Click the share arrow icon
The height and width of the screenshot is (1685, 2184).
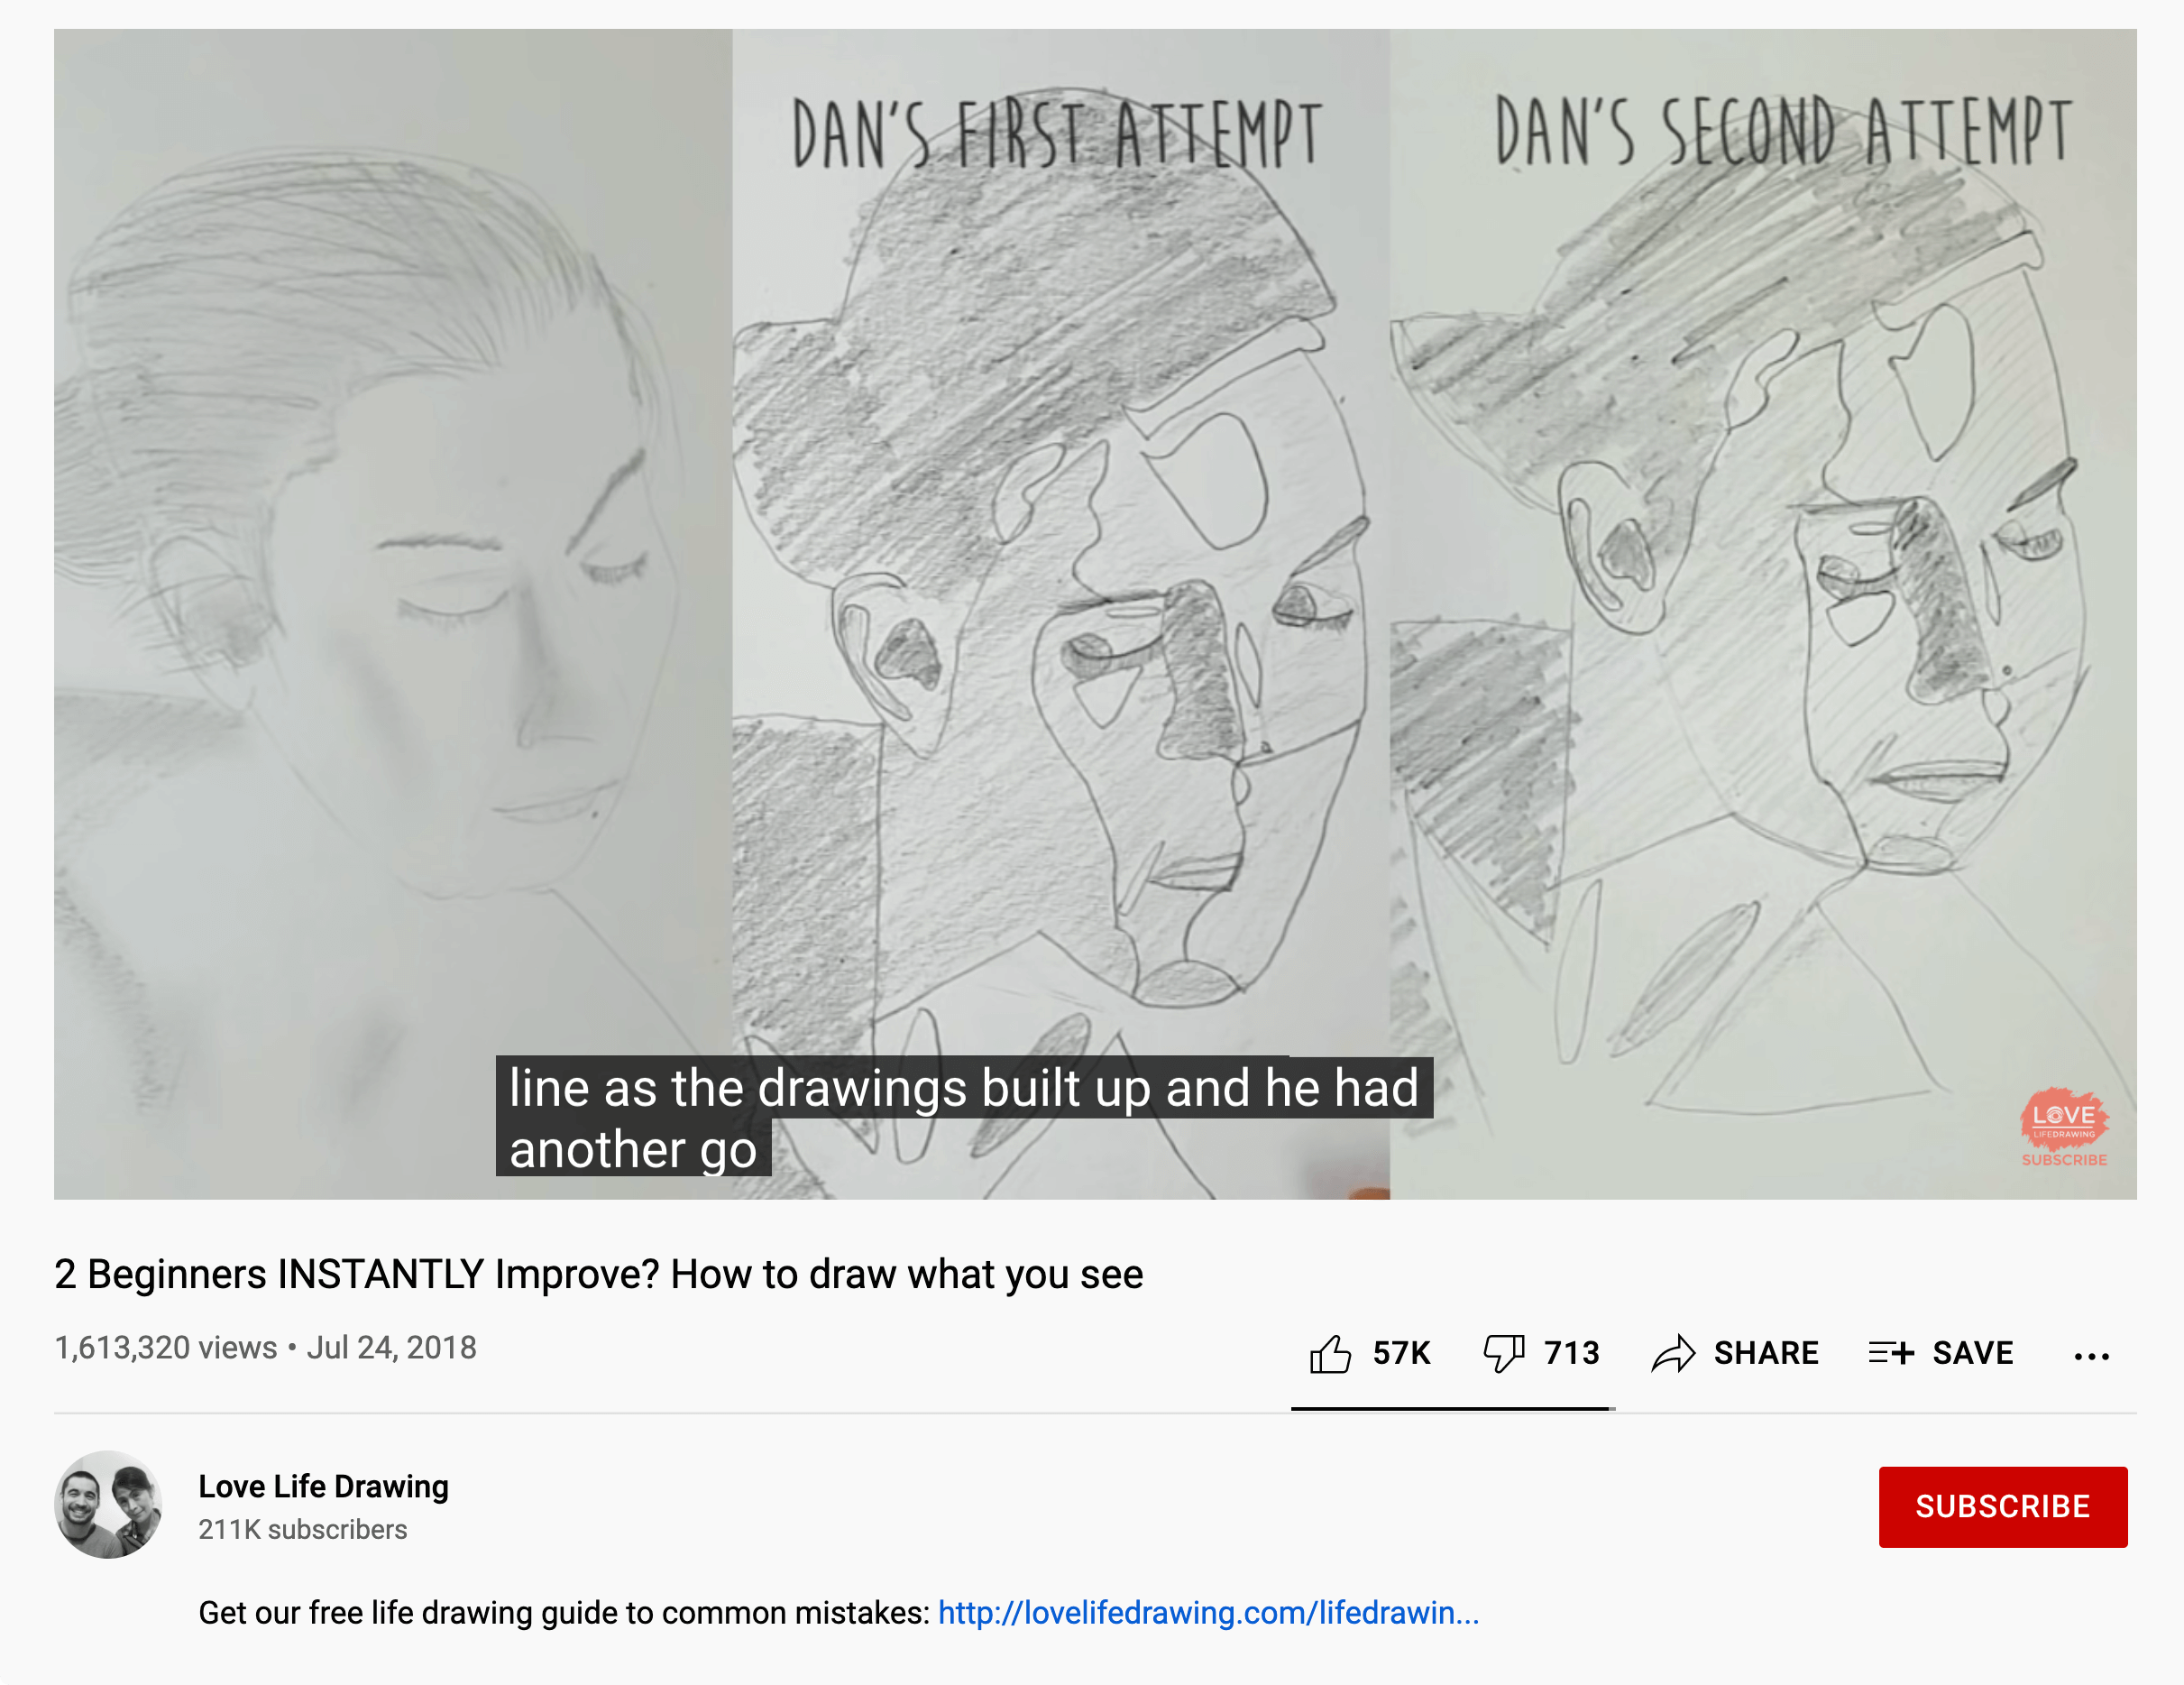click(1673, 1354)
